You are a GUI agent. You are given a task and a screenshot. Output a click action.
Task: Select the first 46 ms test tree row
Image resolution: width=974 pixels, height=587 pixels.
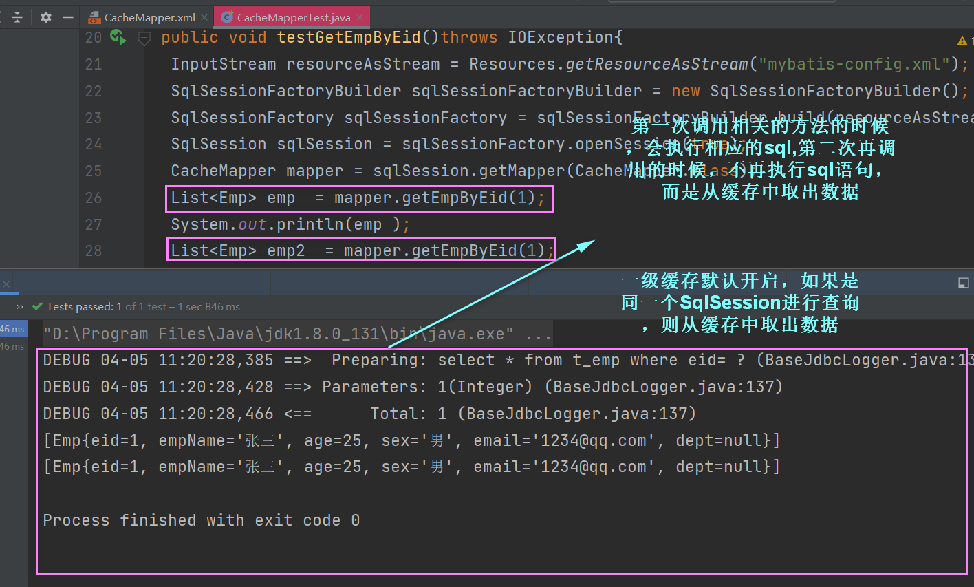[12, 330]
